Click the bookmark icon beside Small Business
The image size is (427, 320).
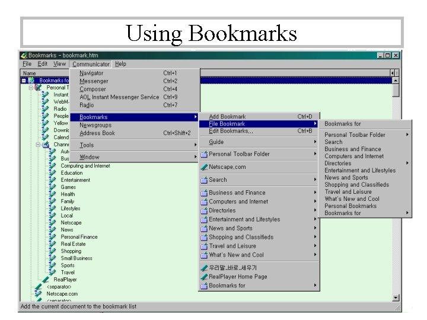point(52,258)
